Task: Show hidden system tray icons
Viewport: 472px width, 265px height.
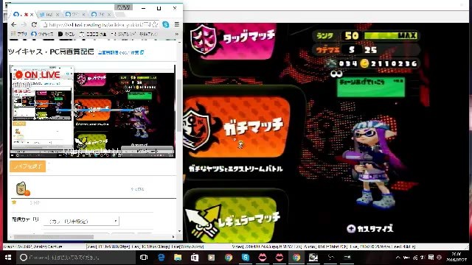Action: point(398,257)
